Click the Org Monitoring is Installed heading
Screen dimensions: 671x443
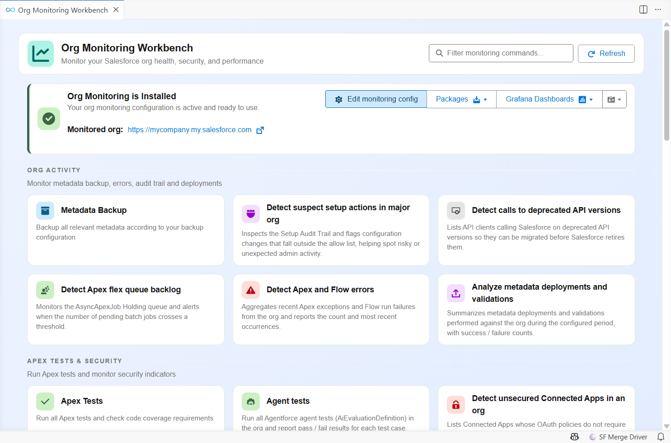(x=122, y=96)
